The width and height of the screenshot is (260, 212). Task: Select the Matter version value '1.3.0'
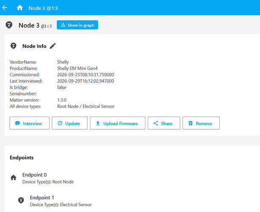click(x=62, y=100)
